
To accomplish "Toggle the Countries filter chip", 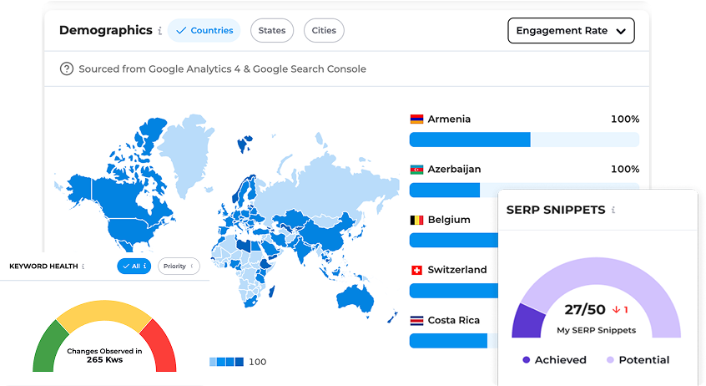I will click(204, 31).
